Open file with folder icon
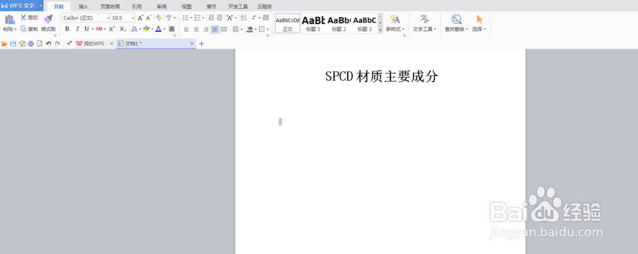The width and height of the screenshot is (638, 254). [4, 44]
